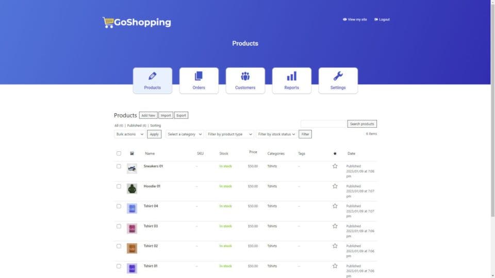Screen dimensions: 495x278
Task: Switch to the Sorting view
Action: (155, 126)
